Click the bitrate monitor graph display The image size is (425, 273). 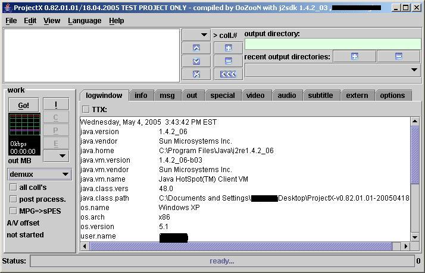tap(24, 134)
